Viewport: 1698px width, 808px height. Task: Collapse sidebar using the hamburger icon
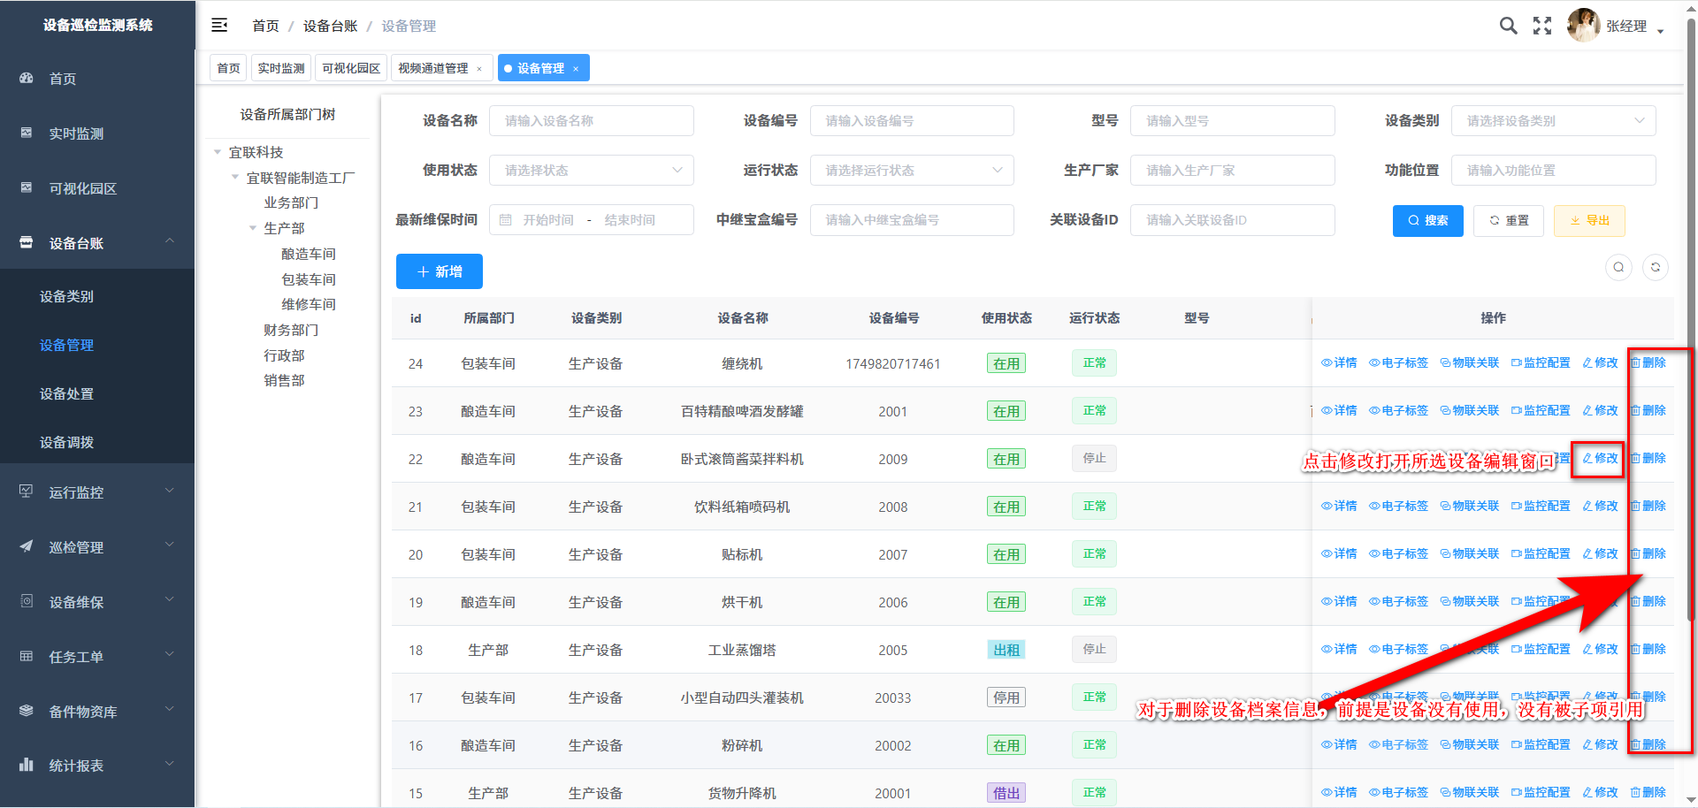(x=219, y=26)
